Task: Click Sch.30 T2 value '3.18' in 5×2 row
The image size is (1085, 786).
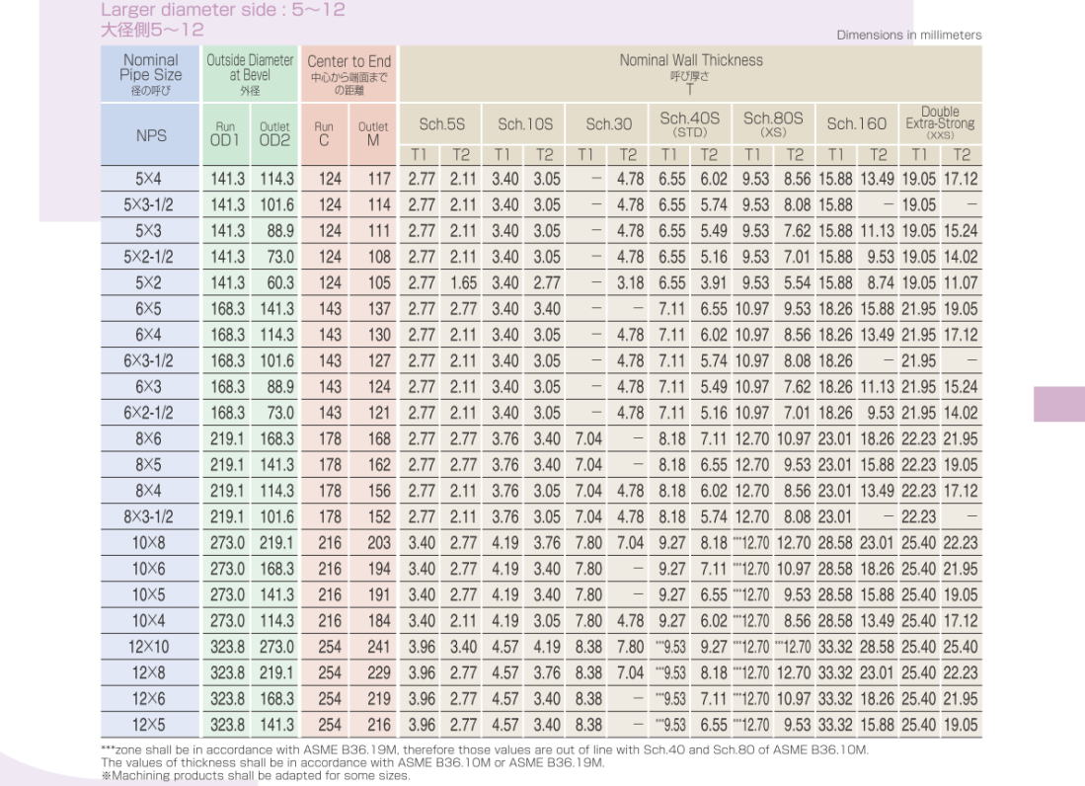Action: [631, 283]
